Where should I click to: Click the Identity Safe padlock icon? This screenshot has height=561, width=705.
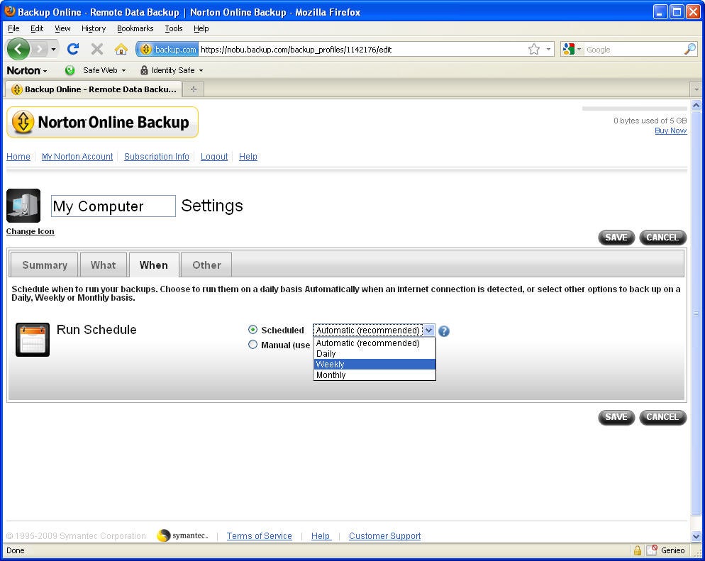click(x=144, y=70)
